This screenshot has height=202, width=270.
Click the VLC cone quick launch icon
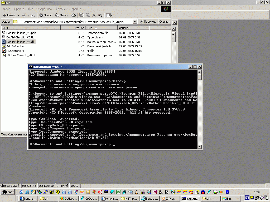tap(136, 192)
